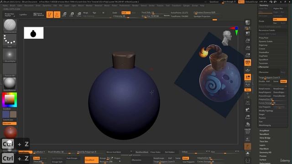Click the orange DynaMesh button at bottom
Screen dimensions: 292x164
(x=92, y=160)
